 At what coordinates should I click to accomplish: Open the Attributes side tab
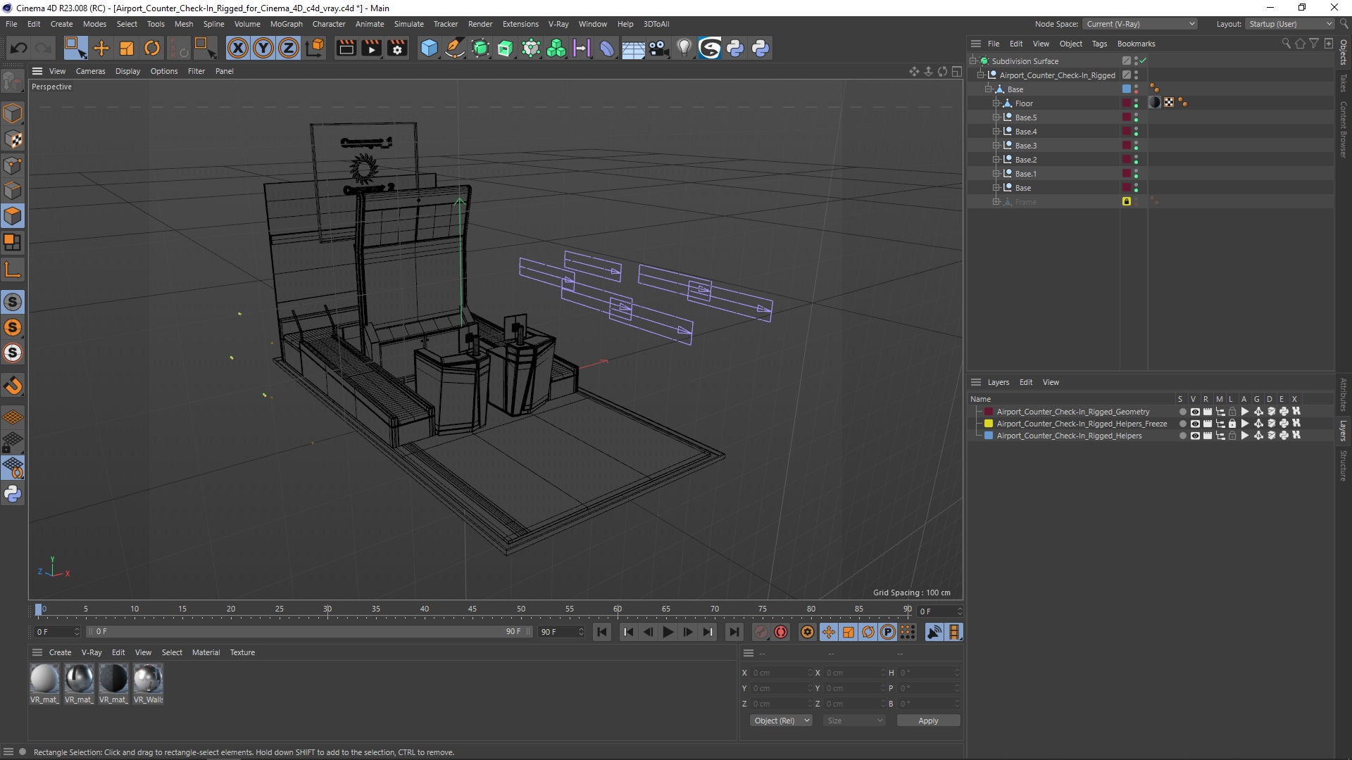click(1344, 395)
